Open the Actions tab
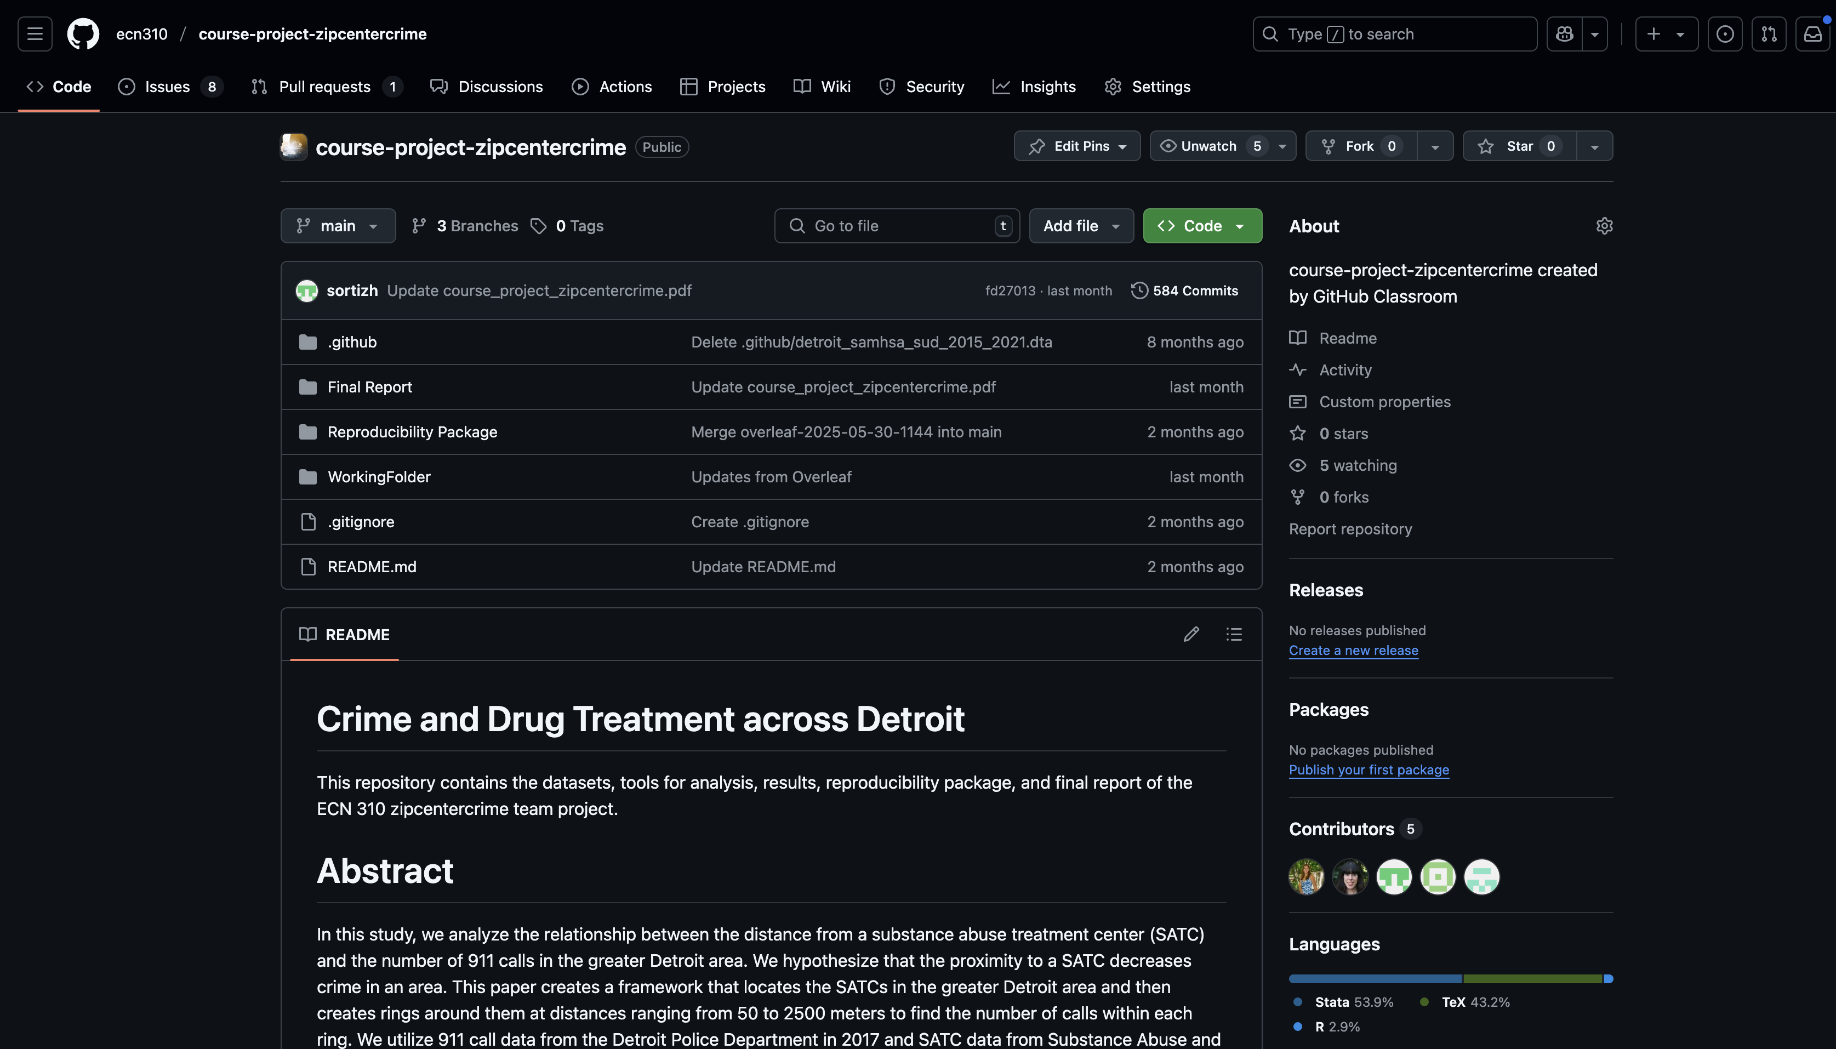The height and width of the screenshot is (1049, 1836). (x=612, y=87)
